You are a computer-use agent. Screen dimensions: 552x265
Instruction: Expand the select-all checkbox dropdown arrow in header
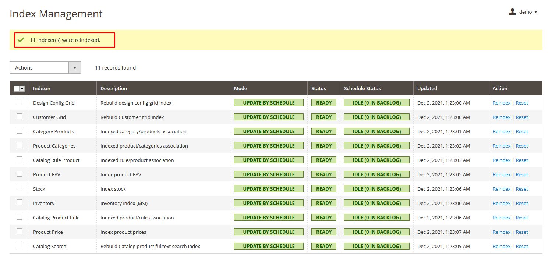tap(22, 89)
